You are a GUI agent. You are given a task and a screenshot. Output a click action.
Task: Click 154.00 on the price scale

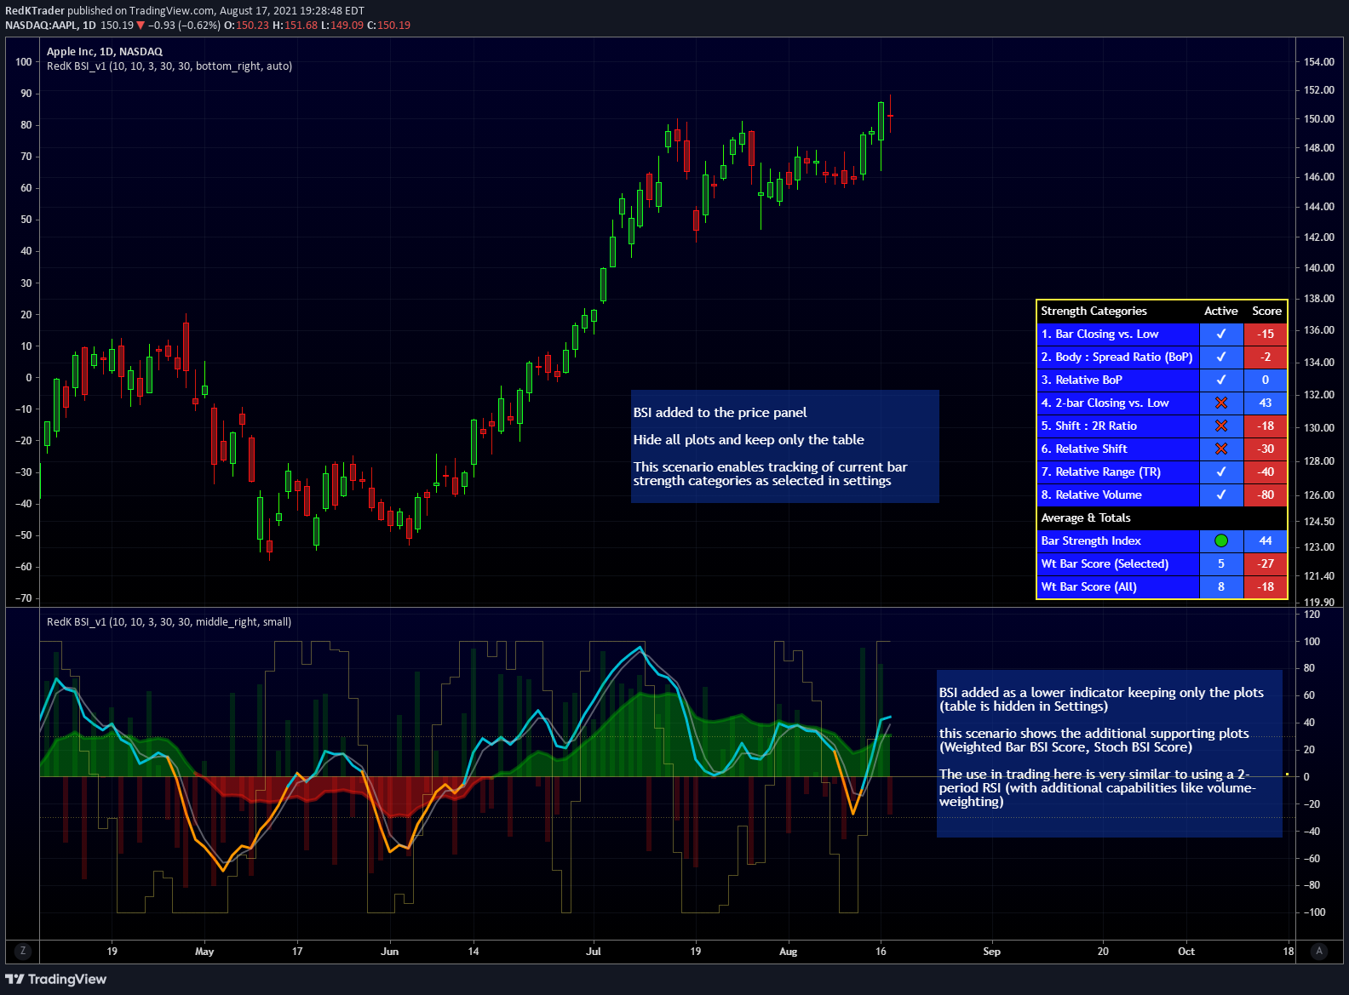point(1319,62)
